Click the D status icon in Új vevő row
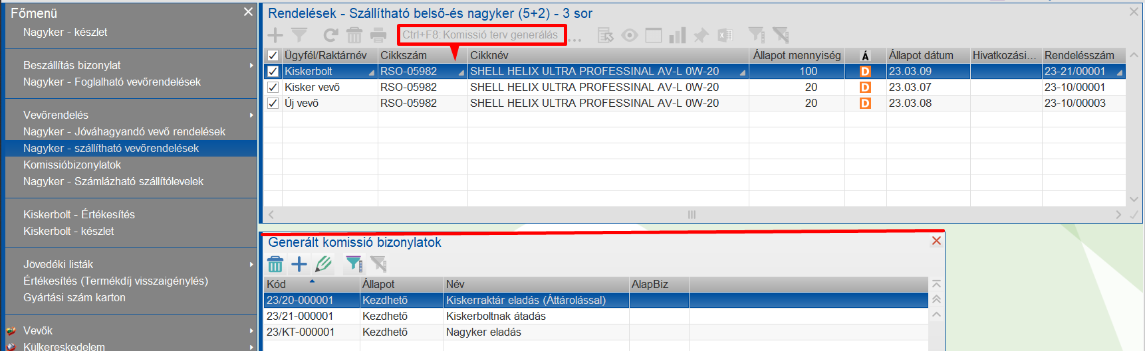The image size is (1145, 351). [x=865, y=103]
